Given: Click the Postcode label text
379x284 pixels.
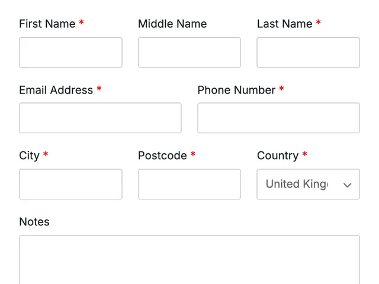Looking at the screenshot, I should (x=162, y=156).
